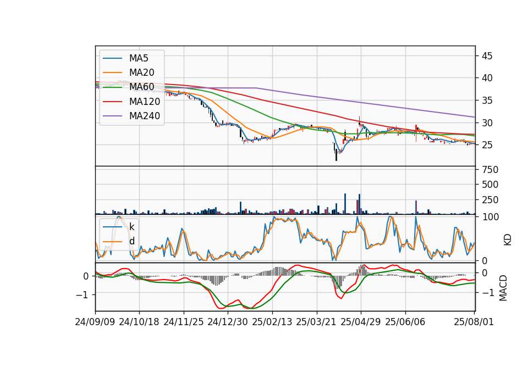Click the volume axis value 750
Viewport: 528px width, 379px height.
490,170
